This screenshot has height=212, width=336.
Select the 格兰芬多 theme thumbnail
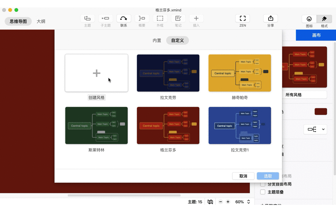(x=168, y=125)
